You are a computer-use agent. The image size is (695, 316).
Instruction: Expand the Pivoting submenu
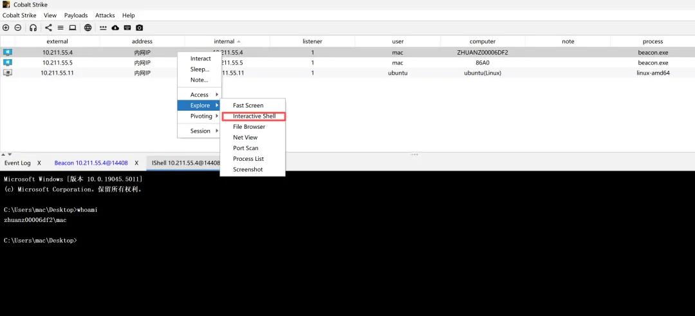coord(199,116)
